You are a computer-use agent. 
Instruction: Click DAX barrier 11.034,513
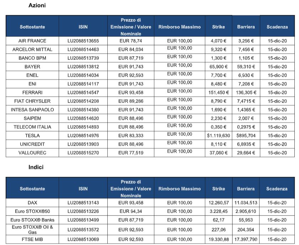pyautogui.click(x=246, y=203)
